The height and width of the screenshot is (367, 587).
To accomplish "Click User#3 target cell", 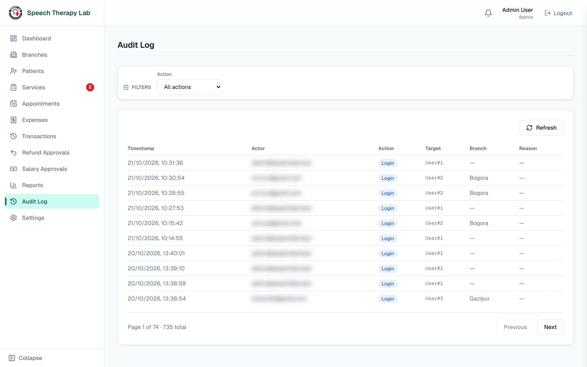I will (434, 298).
